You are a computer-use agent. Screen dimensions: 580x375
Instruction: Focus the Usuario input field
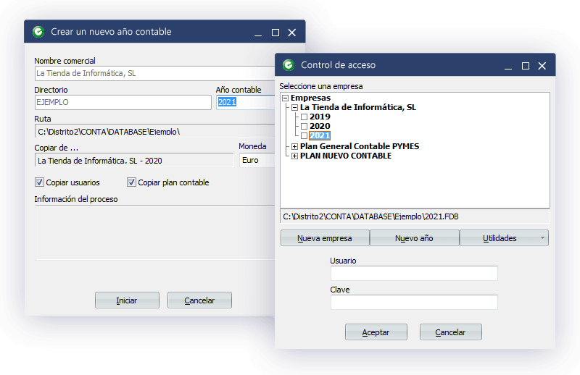tap(414, 273)
